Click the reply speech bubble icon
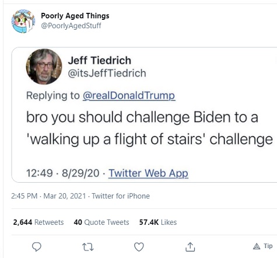Screen dimensions: 277x258 (x=37, y=247)
